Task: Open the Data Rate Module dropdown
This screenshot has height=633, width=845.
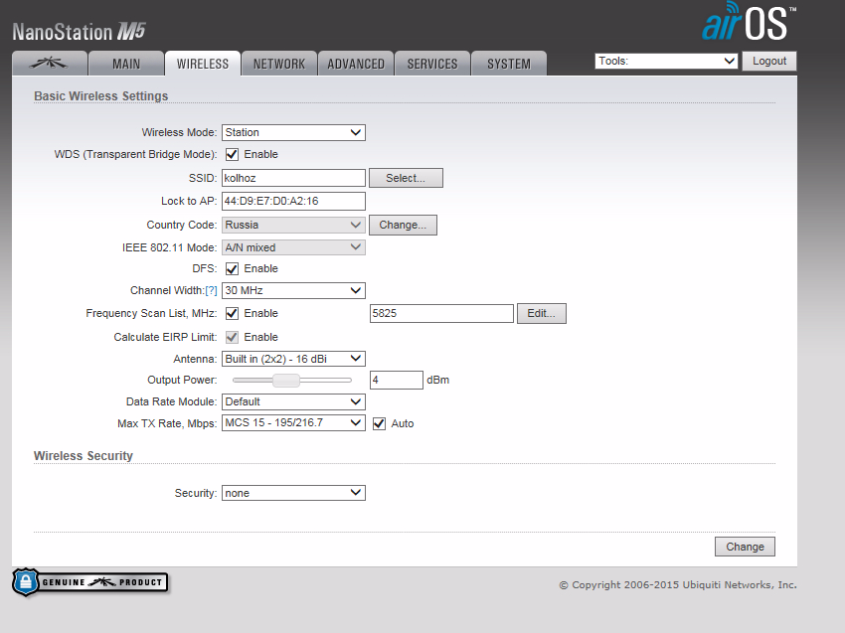Action: pos(293,401)
